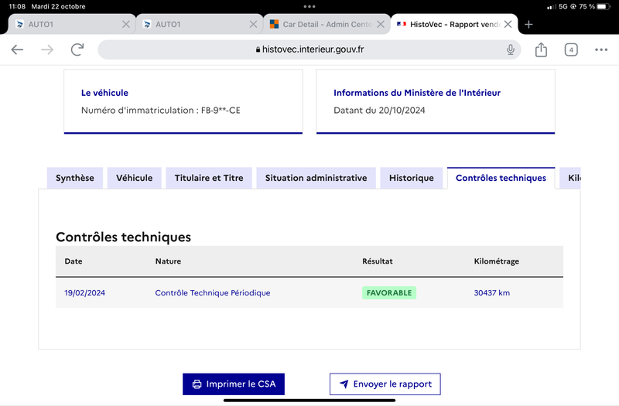The height and width of the screenshot is (406, 619).
Task: Open the partially visible Kilométrage tab
Action: point(570,178)
